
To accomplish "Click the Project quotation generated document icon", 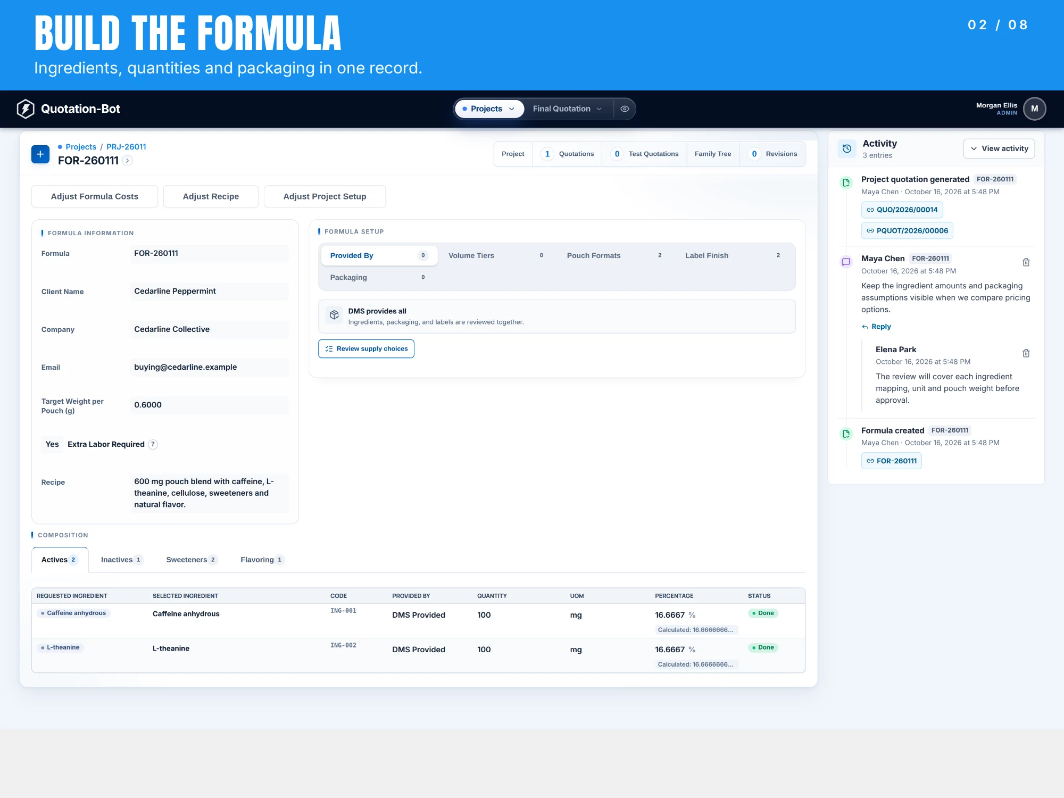I will [846, 182].
